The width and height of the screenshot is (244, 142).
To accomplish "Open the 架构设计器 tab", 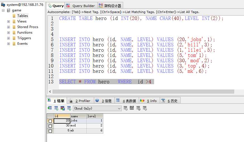I will pyautogui.click(x=110, y=6).
